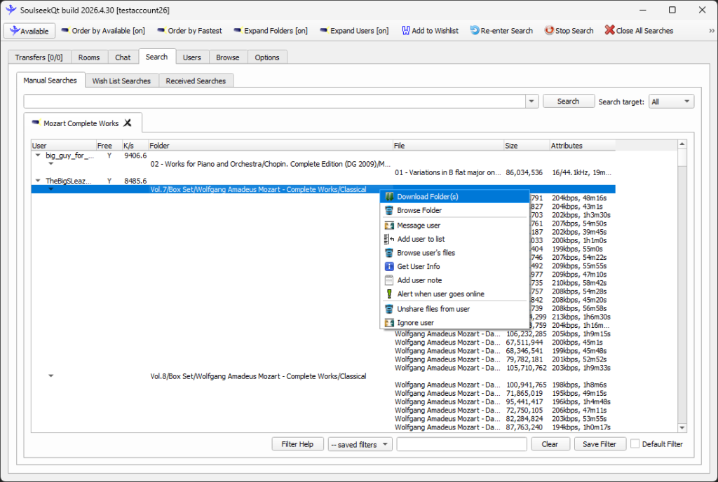Click the Ignore user icon
The height and width of the screenshot is (482, 718).
coord(389,323)
